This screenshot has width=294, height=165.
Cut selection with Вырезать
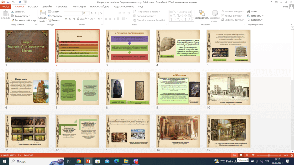click(x=18, y=12)
